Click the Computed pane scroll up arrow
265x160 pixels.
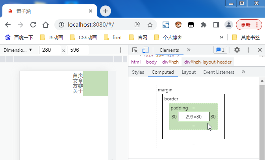pos(262,81)
